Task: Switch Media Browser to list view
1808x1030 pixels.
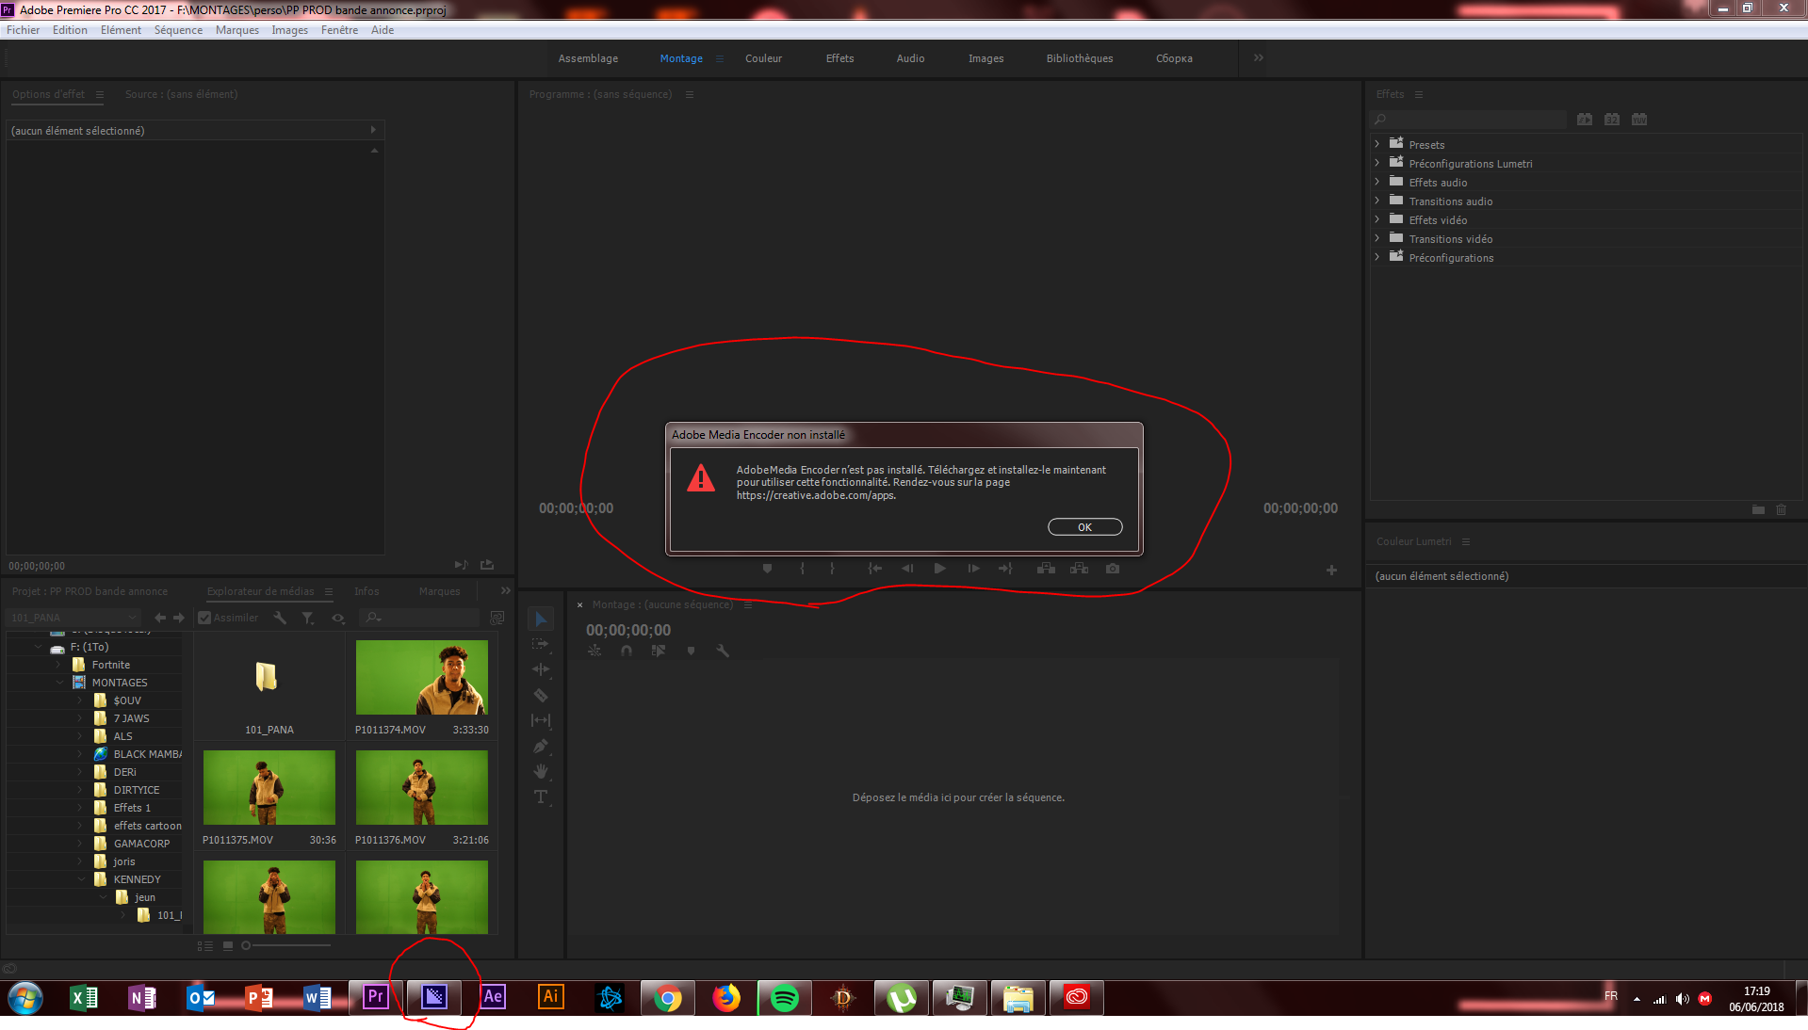Action: pyautogui.click(x=204, y=945)
